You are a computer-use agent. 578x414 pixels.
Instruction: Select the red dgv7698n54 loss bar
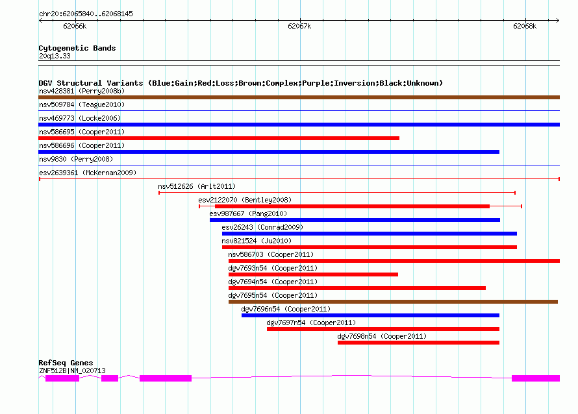click(x=419, y=343)
